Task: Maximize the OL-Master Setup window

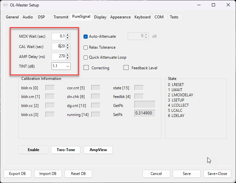Action: (213, 5)
